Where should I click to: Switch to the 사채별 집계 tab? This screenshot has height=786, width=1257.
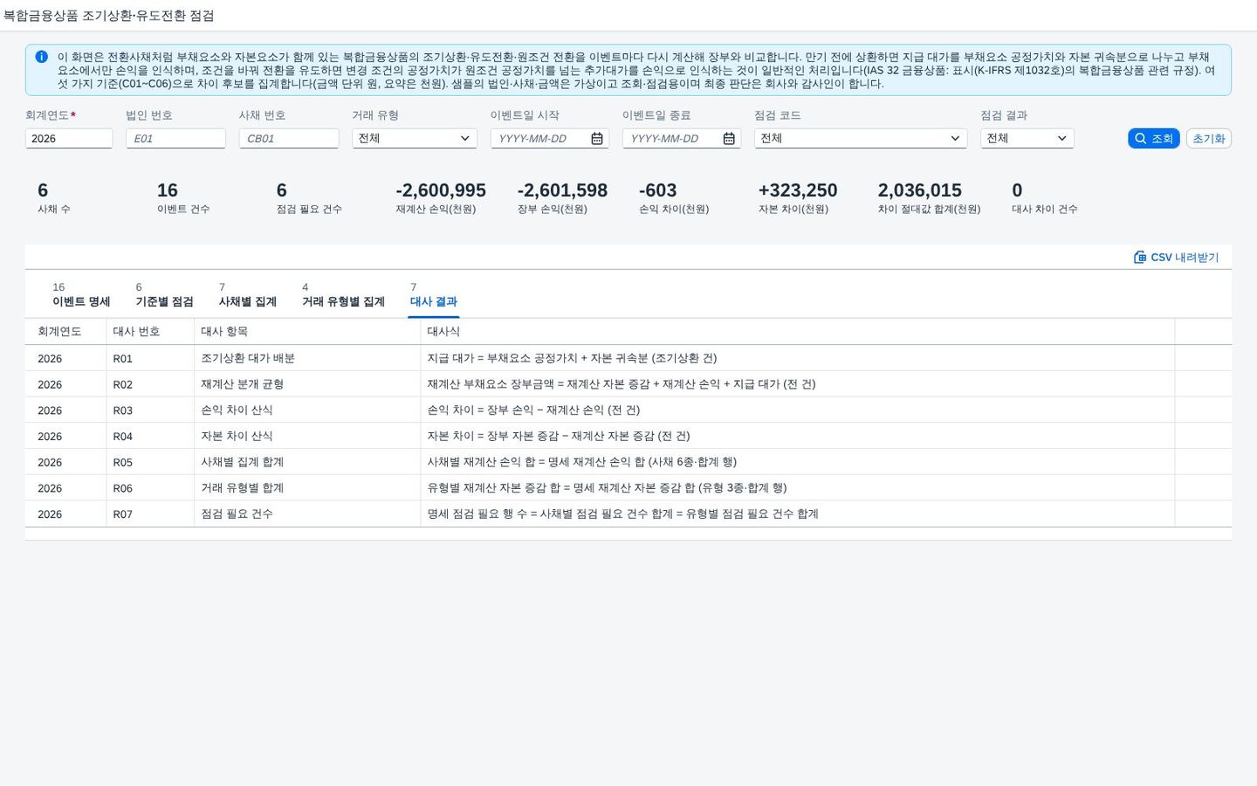[x=247, y=295]
